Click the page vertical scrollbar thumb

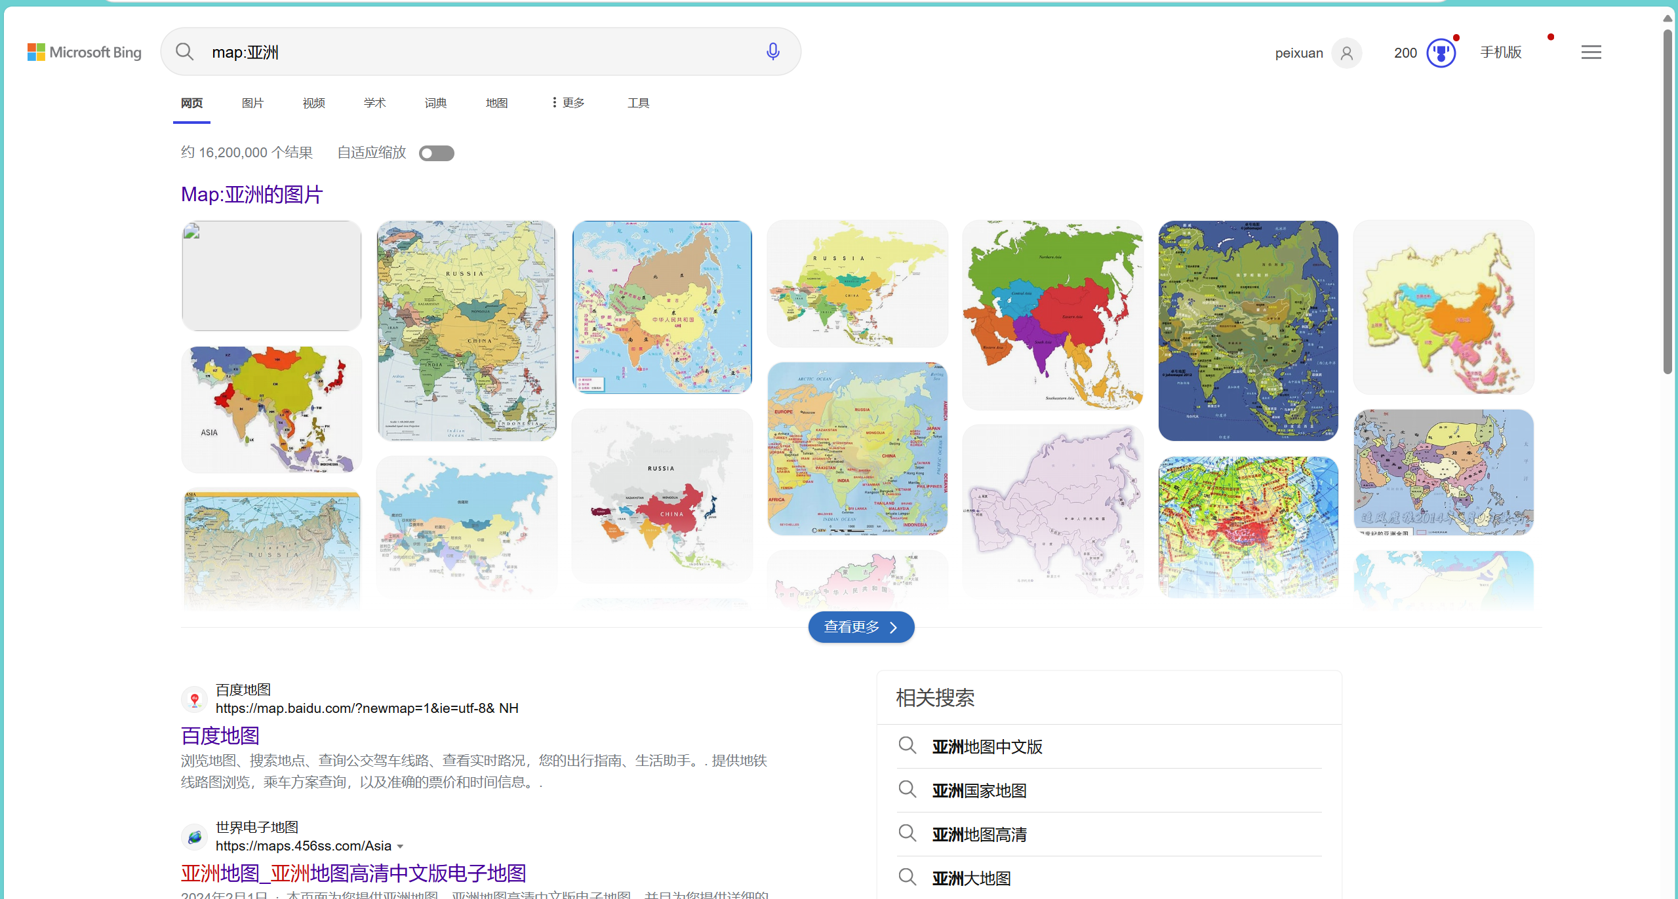click(1668, 201)
